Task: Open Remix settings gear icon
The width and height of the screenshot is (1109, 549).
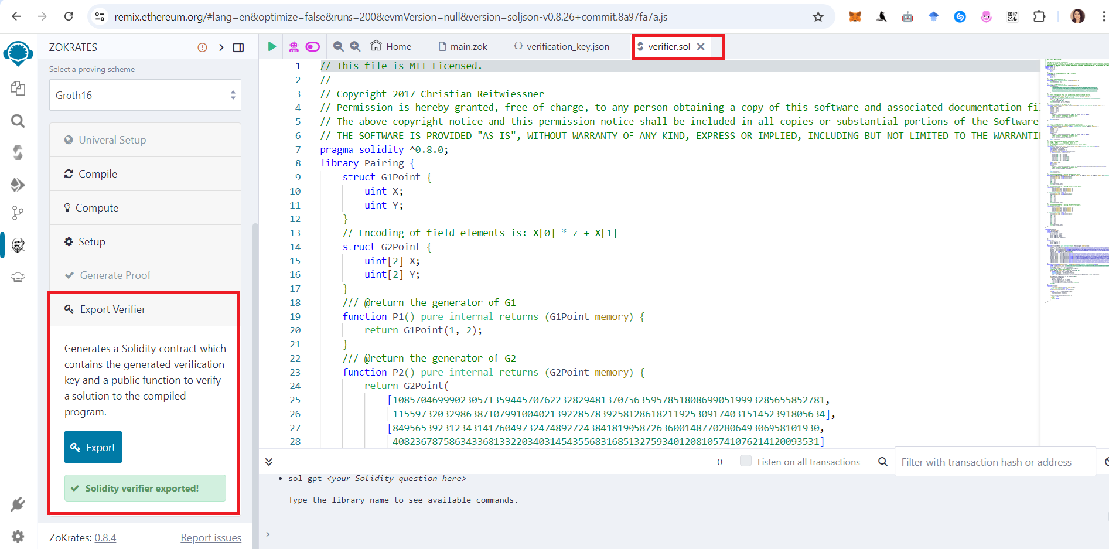Action: click(18, 536)
